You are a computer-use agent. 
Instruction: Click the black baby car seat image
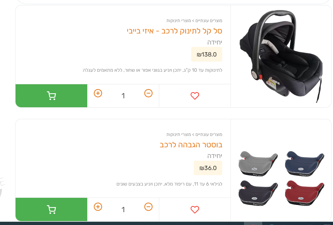281,56
